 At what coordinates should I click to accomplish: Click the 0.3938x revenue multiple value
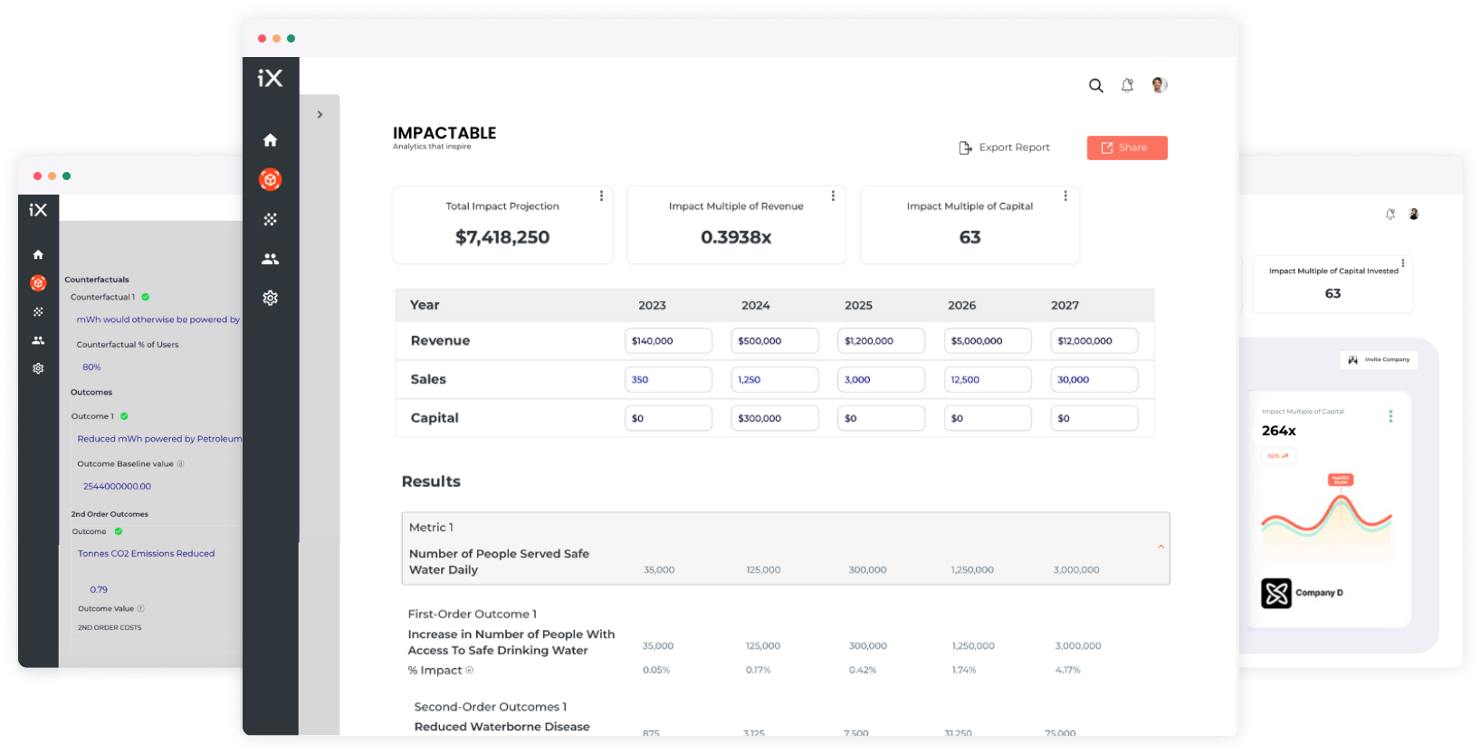pos(736,237)
